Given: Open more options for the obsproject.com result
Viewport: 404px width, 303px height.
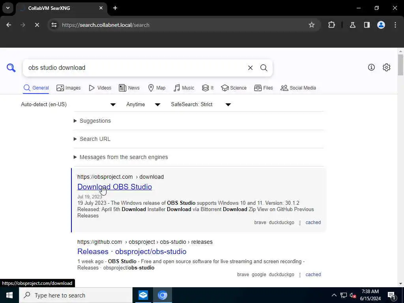Looking at the screenshot, I should coord(300,223).
